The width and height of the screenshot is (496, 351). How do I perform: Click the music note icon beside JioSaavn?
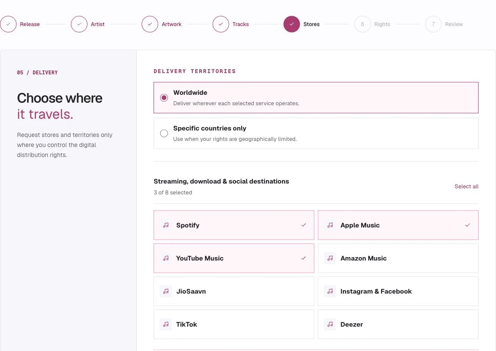(x=166, y=291)
